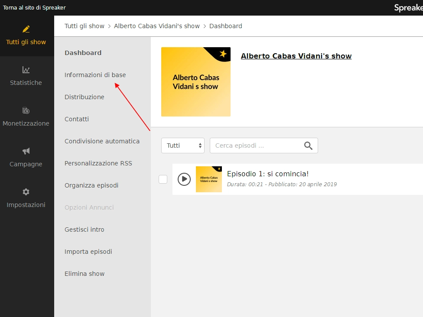Open the Statistiche chart icon
423x317 pixels.
pyautogui.click(x=26, y=70)
